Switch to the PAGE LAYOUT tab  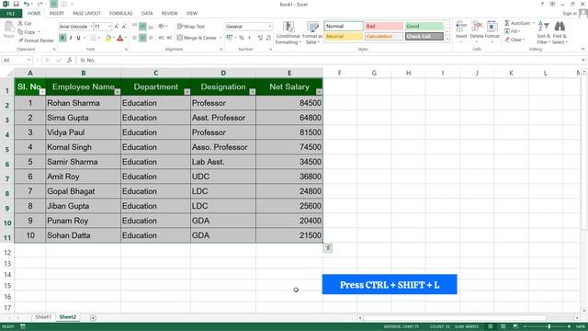point(86,14)
